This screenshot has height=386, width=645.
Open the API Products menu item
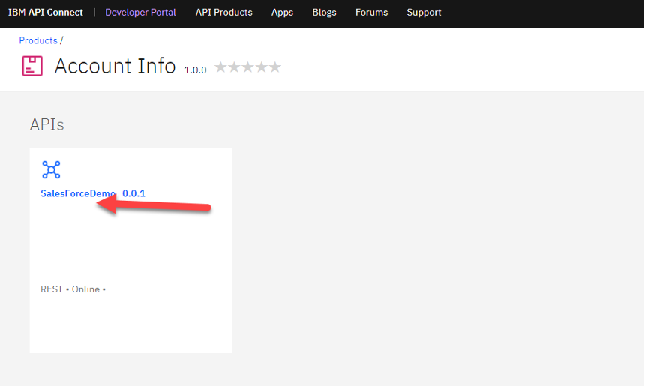pos(223,13)
